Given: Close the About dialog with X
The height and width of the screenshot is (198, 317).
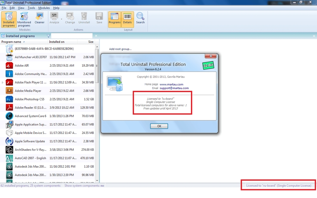Looking at the screenshot, I should click(211, 56).
